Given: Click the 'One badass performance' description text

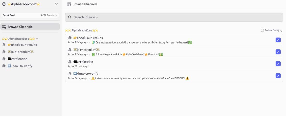Looking at the screenshot, I should 141,42.
